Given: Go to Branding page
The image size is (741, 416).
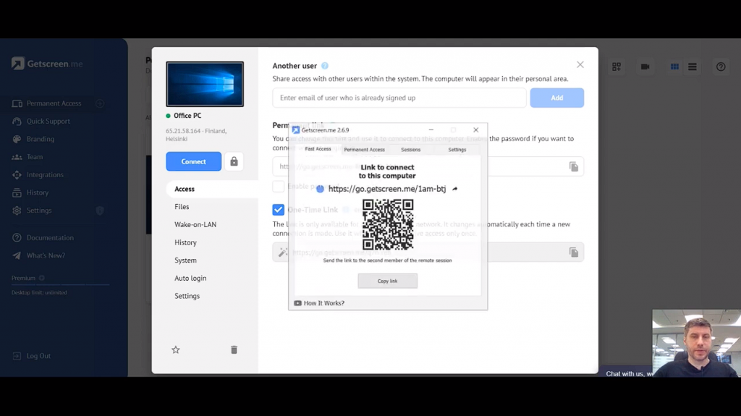Looking at the screenshot, I should [41, 139].
